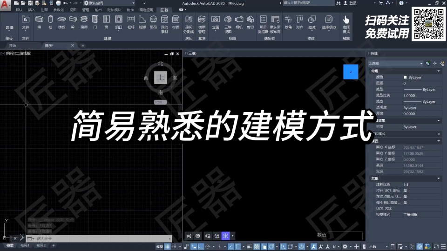Select the 栏杆 (railing) tool
Viewport: 447px width, 251px height.
[x=131, y=22]
